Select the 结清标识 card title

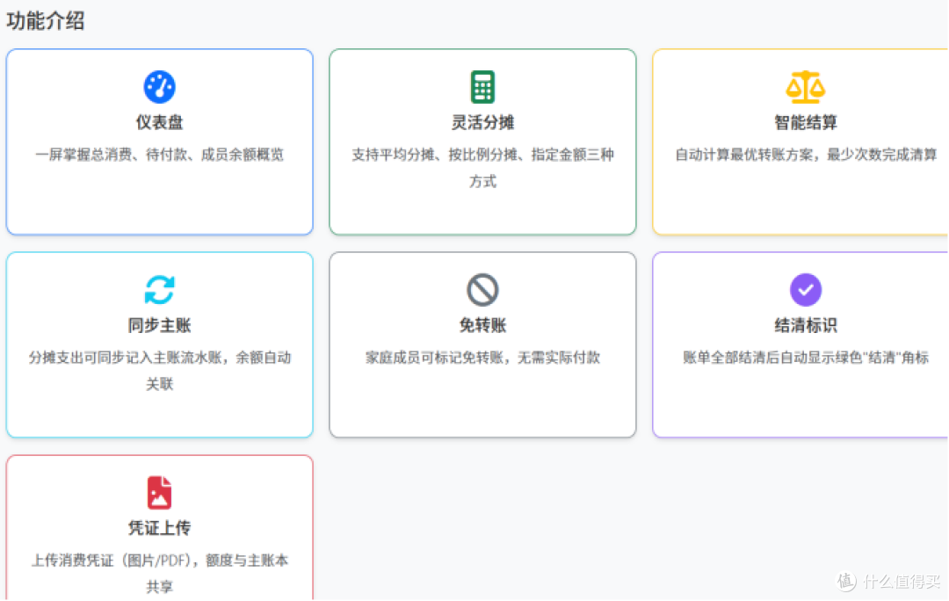[x=806, y=325]
